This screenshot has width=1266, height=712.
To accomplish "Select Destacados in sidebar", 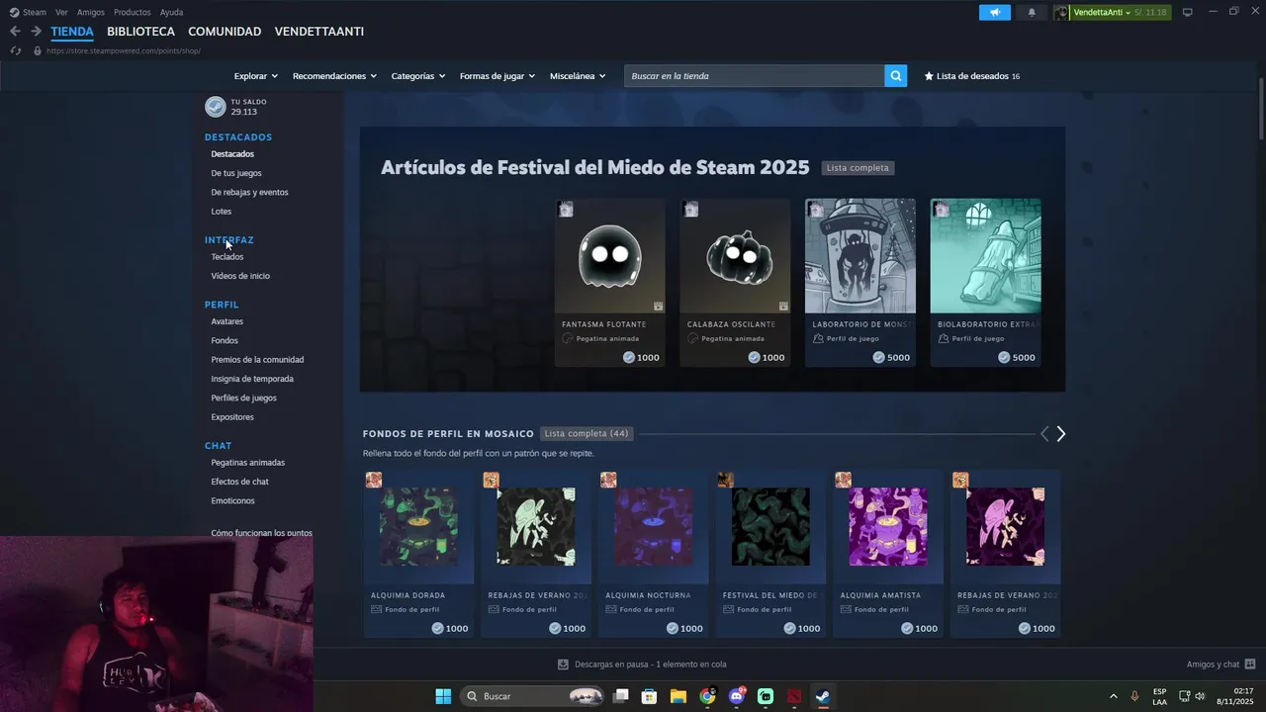I will coord(232,154).
